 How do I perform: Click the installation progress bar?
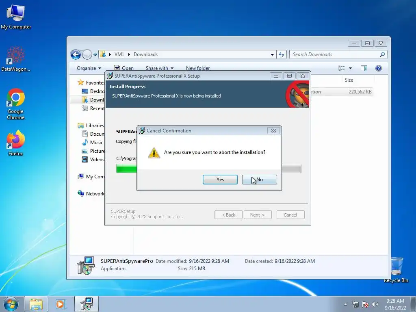coord(208,169)
